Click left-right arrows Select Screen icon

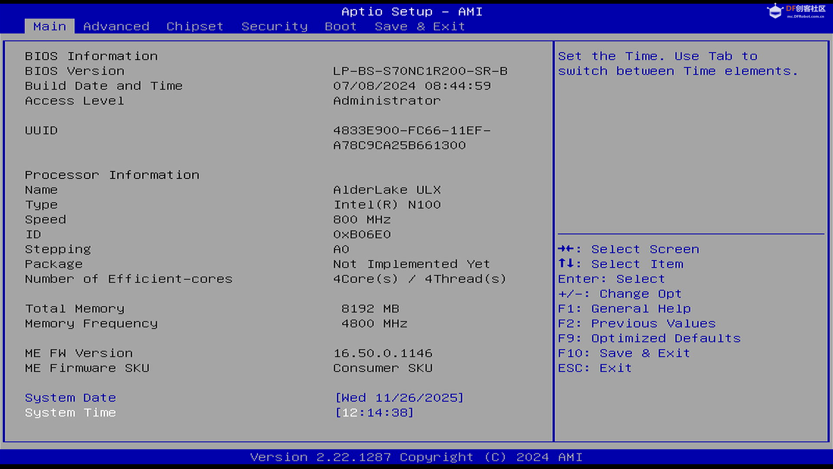coord(566,249)
